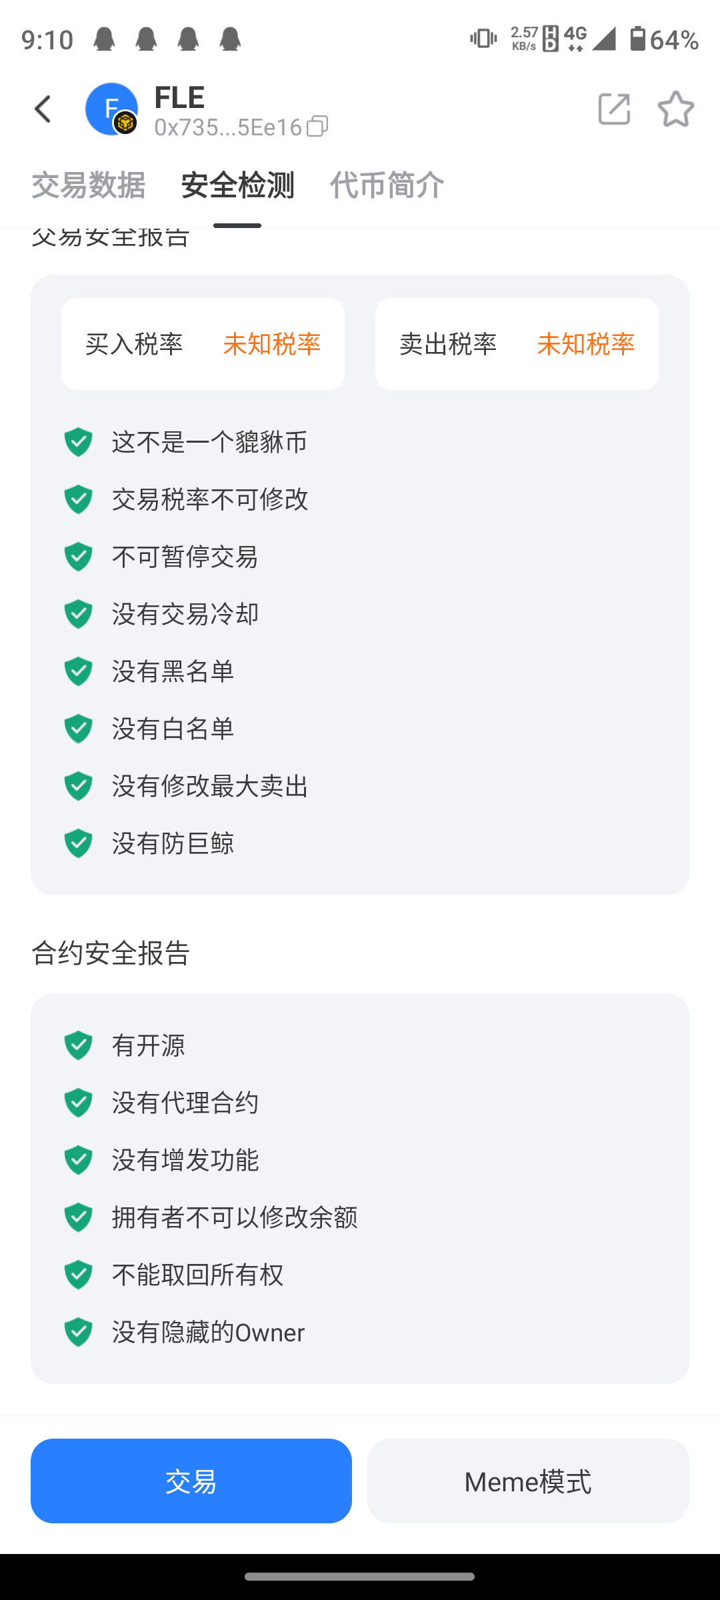Tap the 合约安全报告 section heading
The height and width of the screenshot is (1600, 720).
(111, 953)
